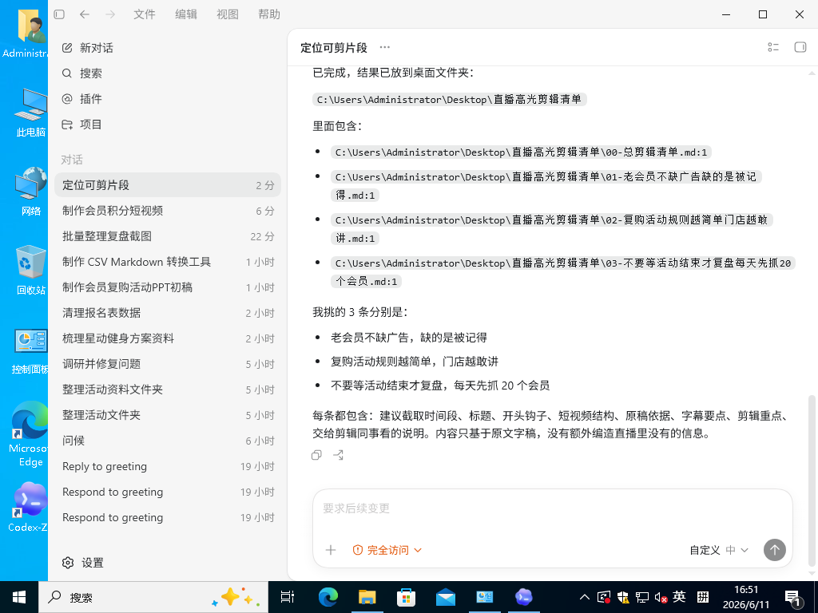
Task: Go back with the left arrow
Action: (x=85, y=14)
